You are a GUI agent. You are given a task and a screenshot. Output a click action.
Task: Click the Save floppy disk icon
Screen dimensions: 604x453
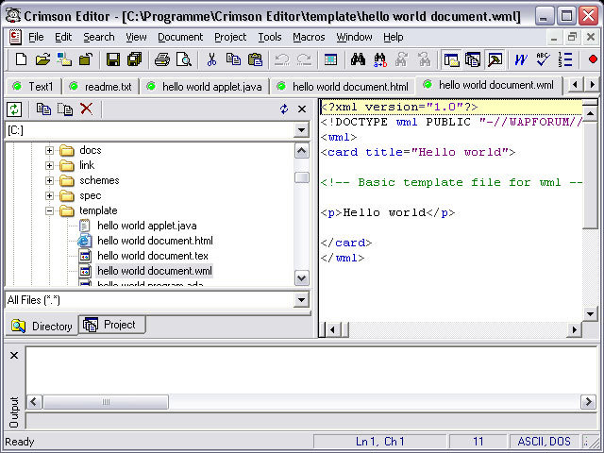point(113,59)
